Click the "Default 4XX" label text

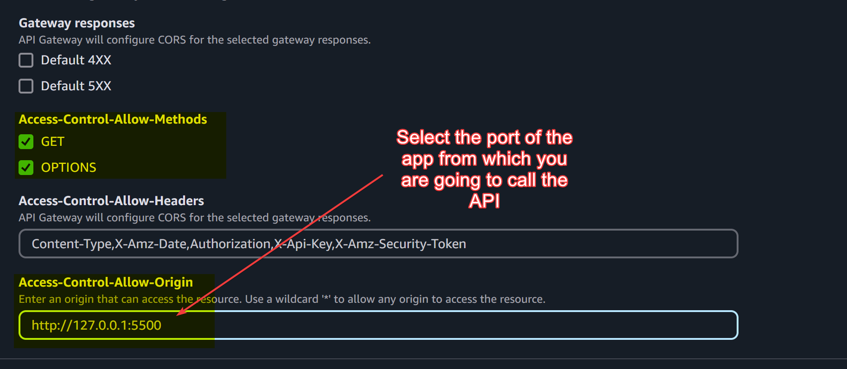(x=76, y=60)
